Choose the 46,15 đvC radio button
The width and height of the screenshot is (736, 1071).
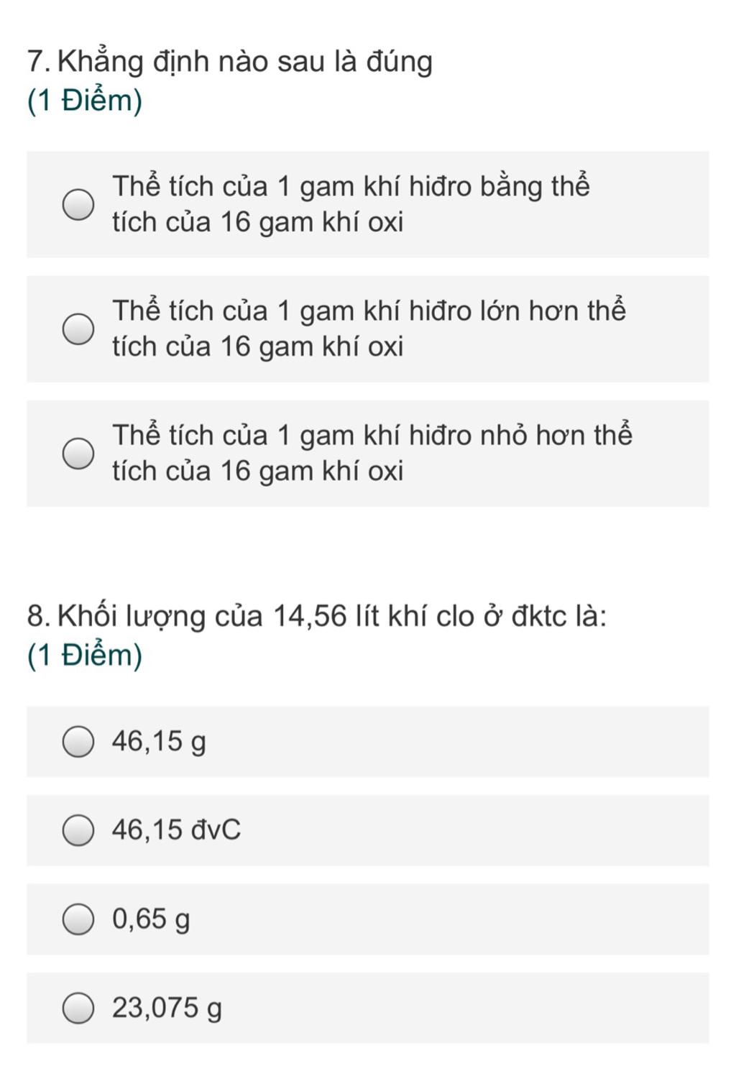pyautogui.click(x=78, y=830)
